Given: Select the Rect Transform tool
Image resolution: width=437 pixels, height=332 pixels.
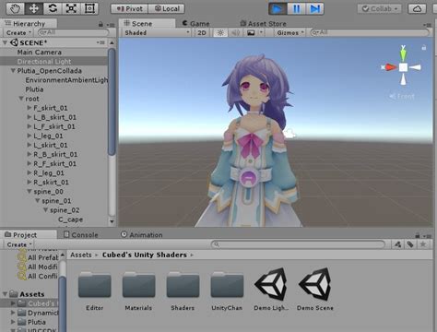Looking at the screenshot, I should tap(89, 8).
